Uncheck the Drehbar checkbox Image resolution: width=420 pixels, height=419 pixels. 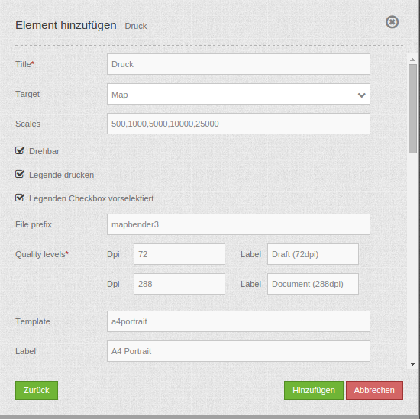(x=20, y=150)
